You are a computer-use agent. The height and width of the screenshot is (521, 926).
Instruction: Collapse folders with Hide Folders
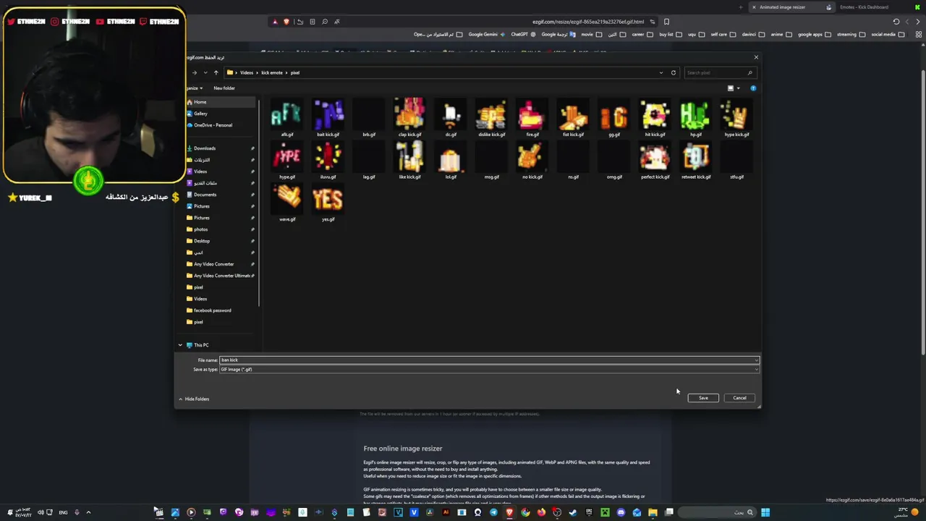click(194, 399)
